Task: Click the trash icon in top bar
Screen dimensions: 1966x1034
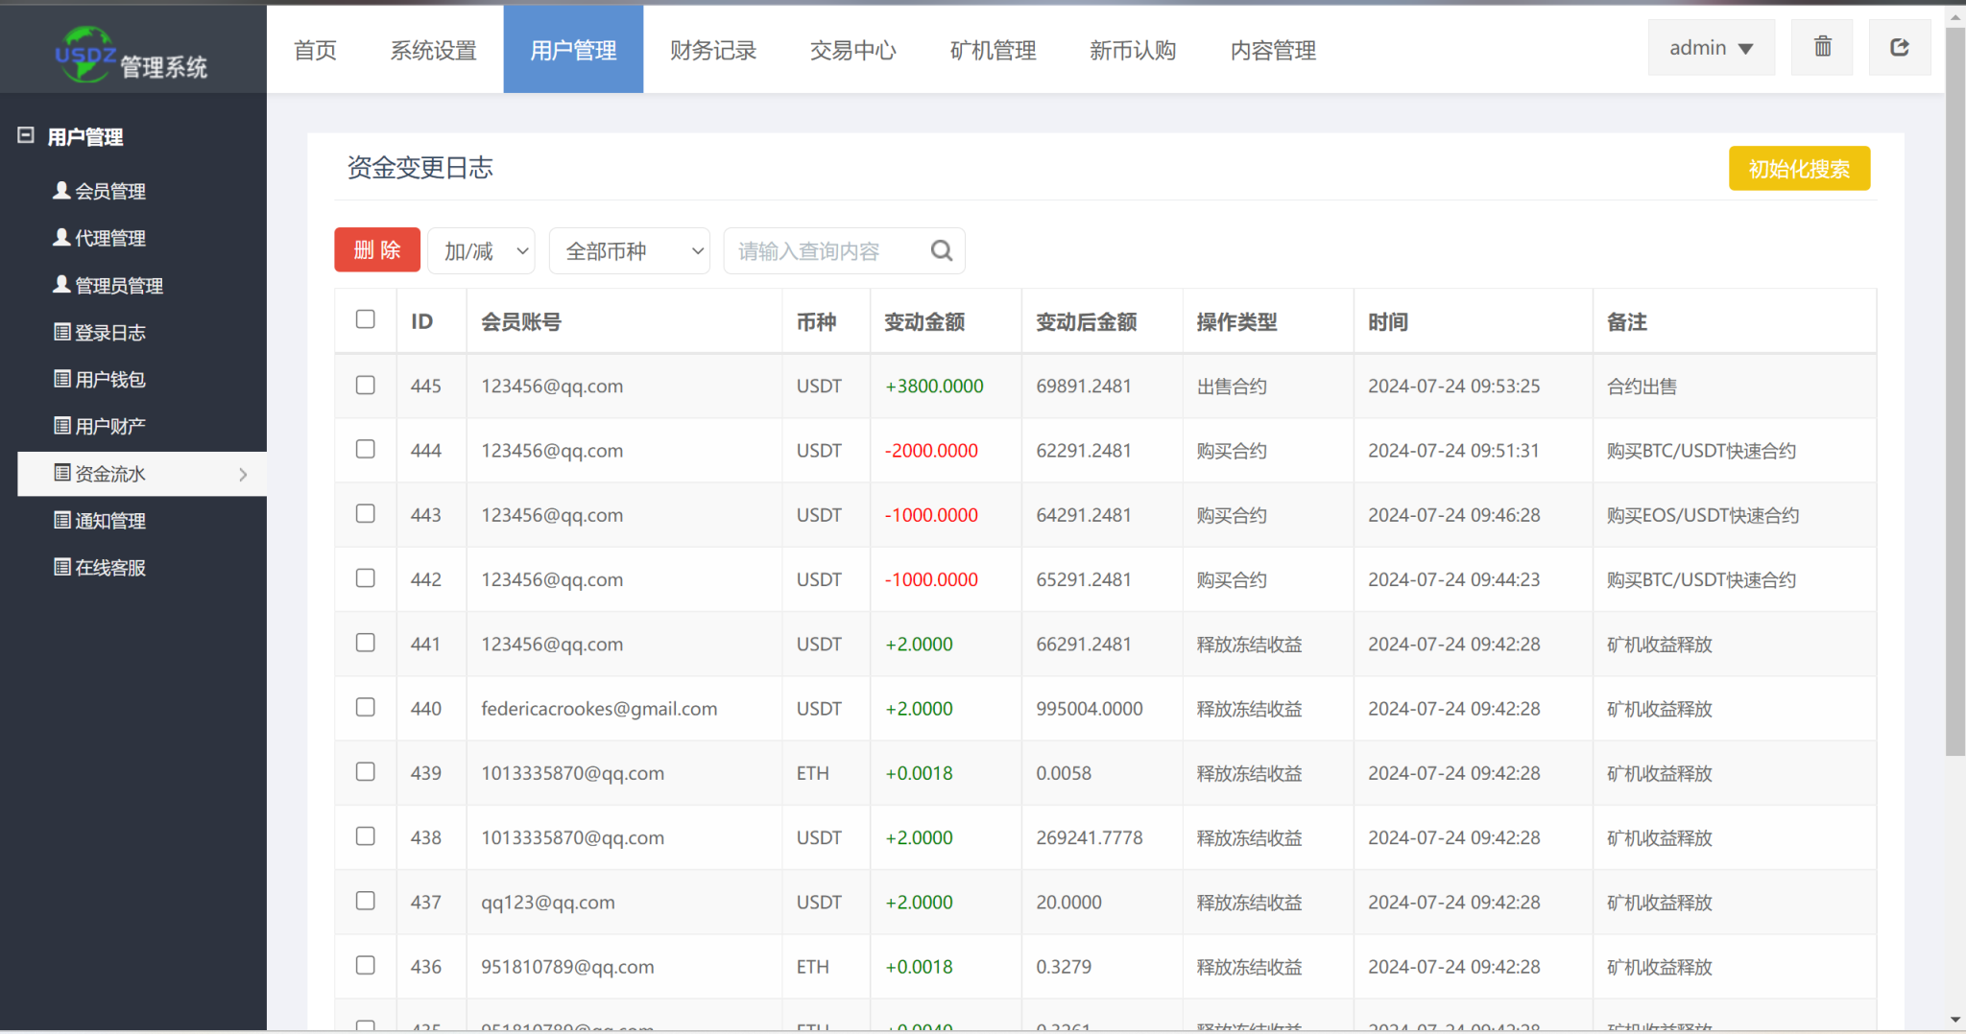Action: tap(1821, 47)
